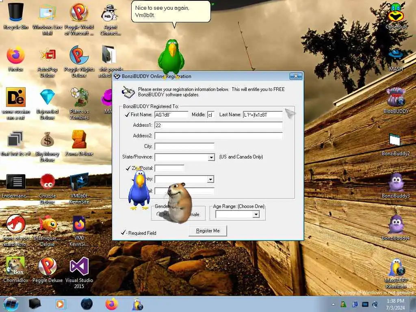Image resolution: width=416 pixels, height=312 pixels.
Task: Show hidden system tray icons
Action: (x=333, y=304)
